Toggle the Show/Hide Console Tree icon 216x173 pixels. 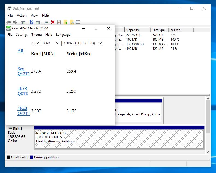point(23,22)
